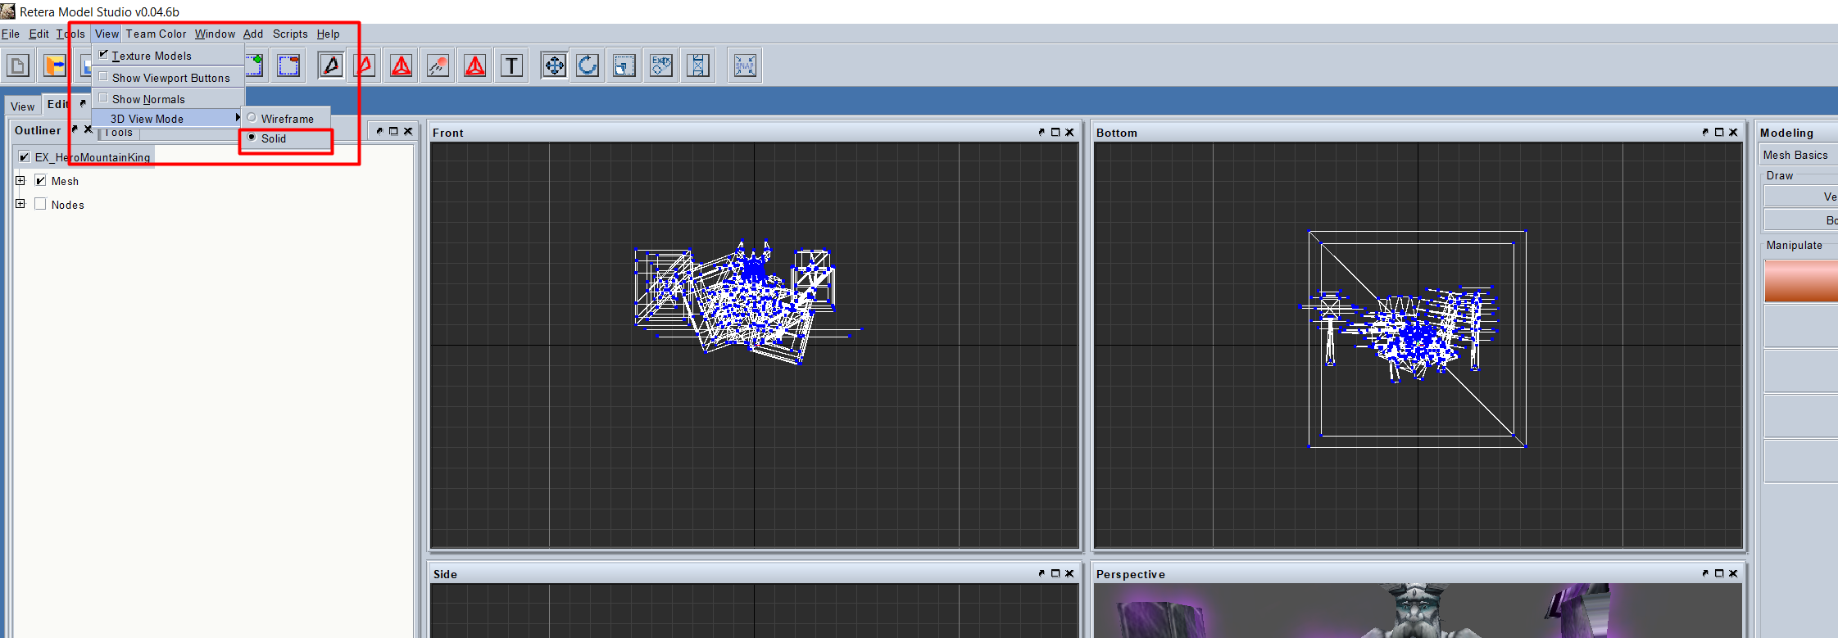Open the Add menu

253,34
